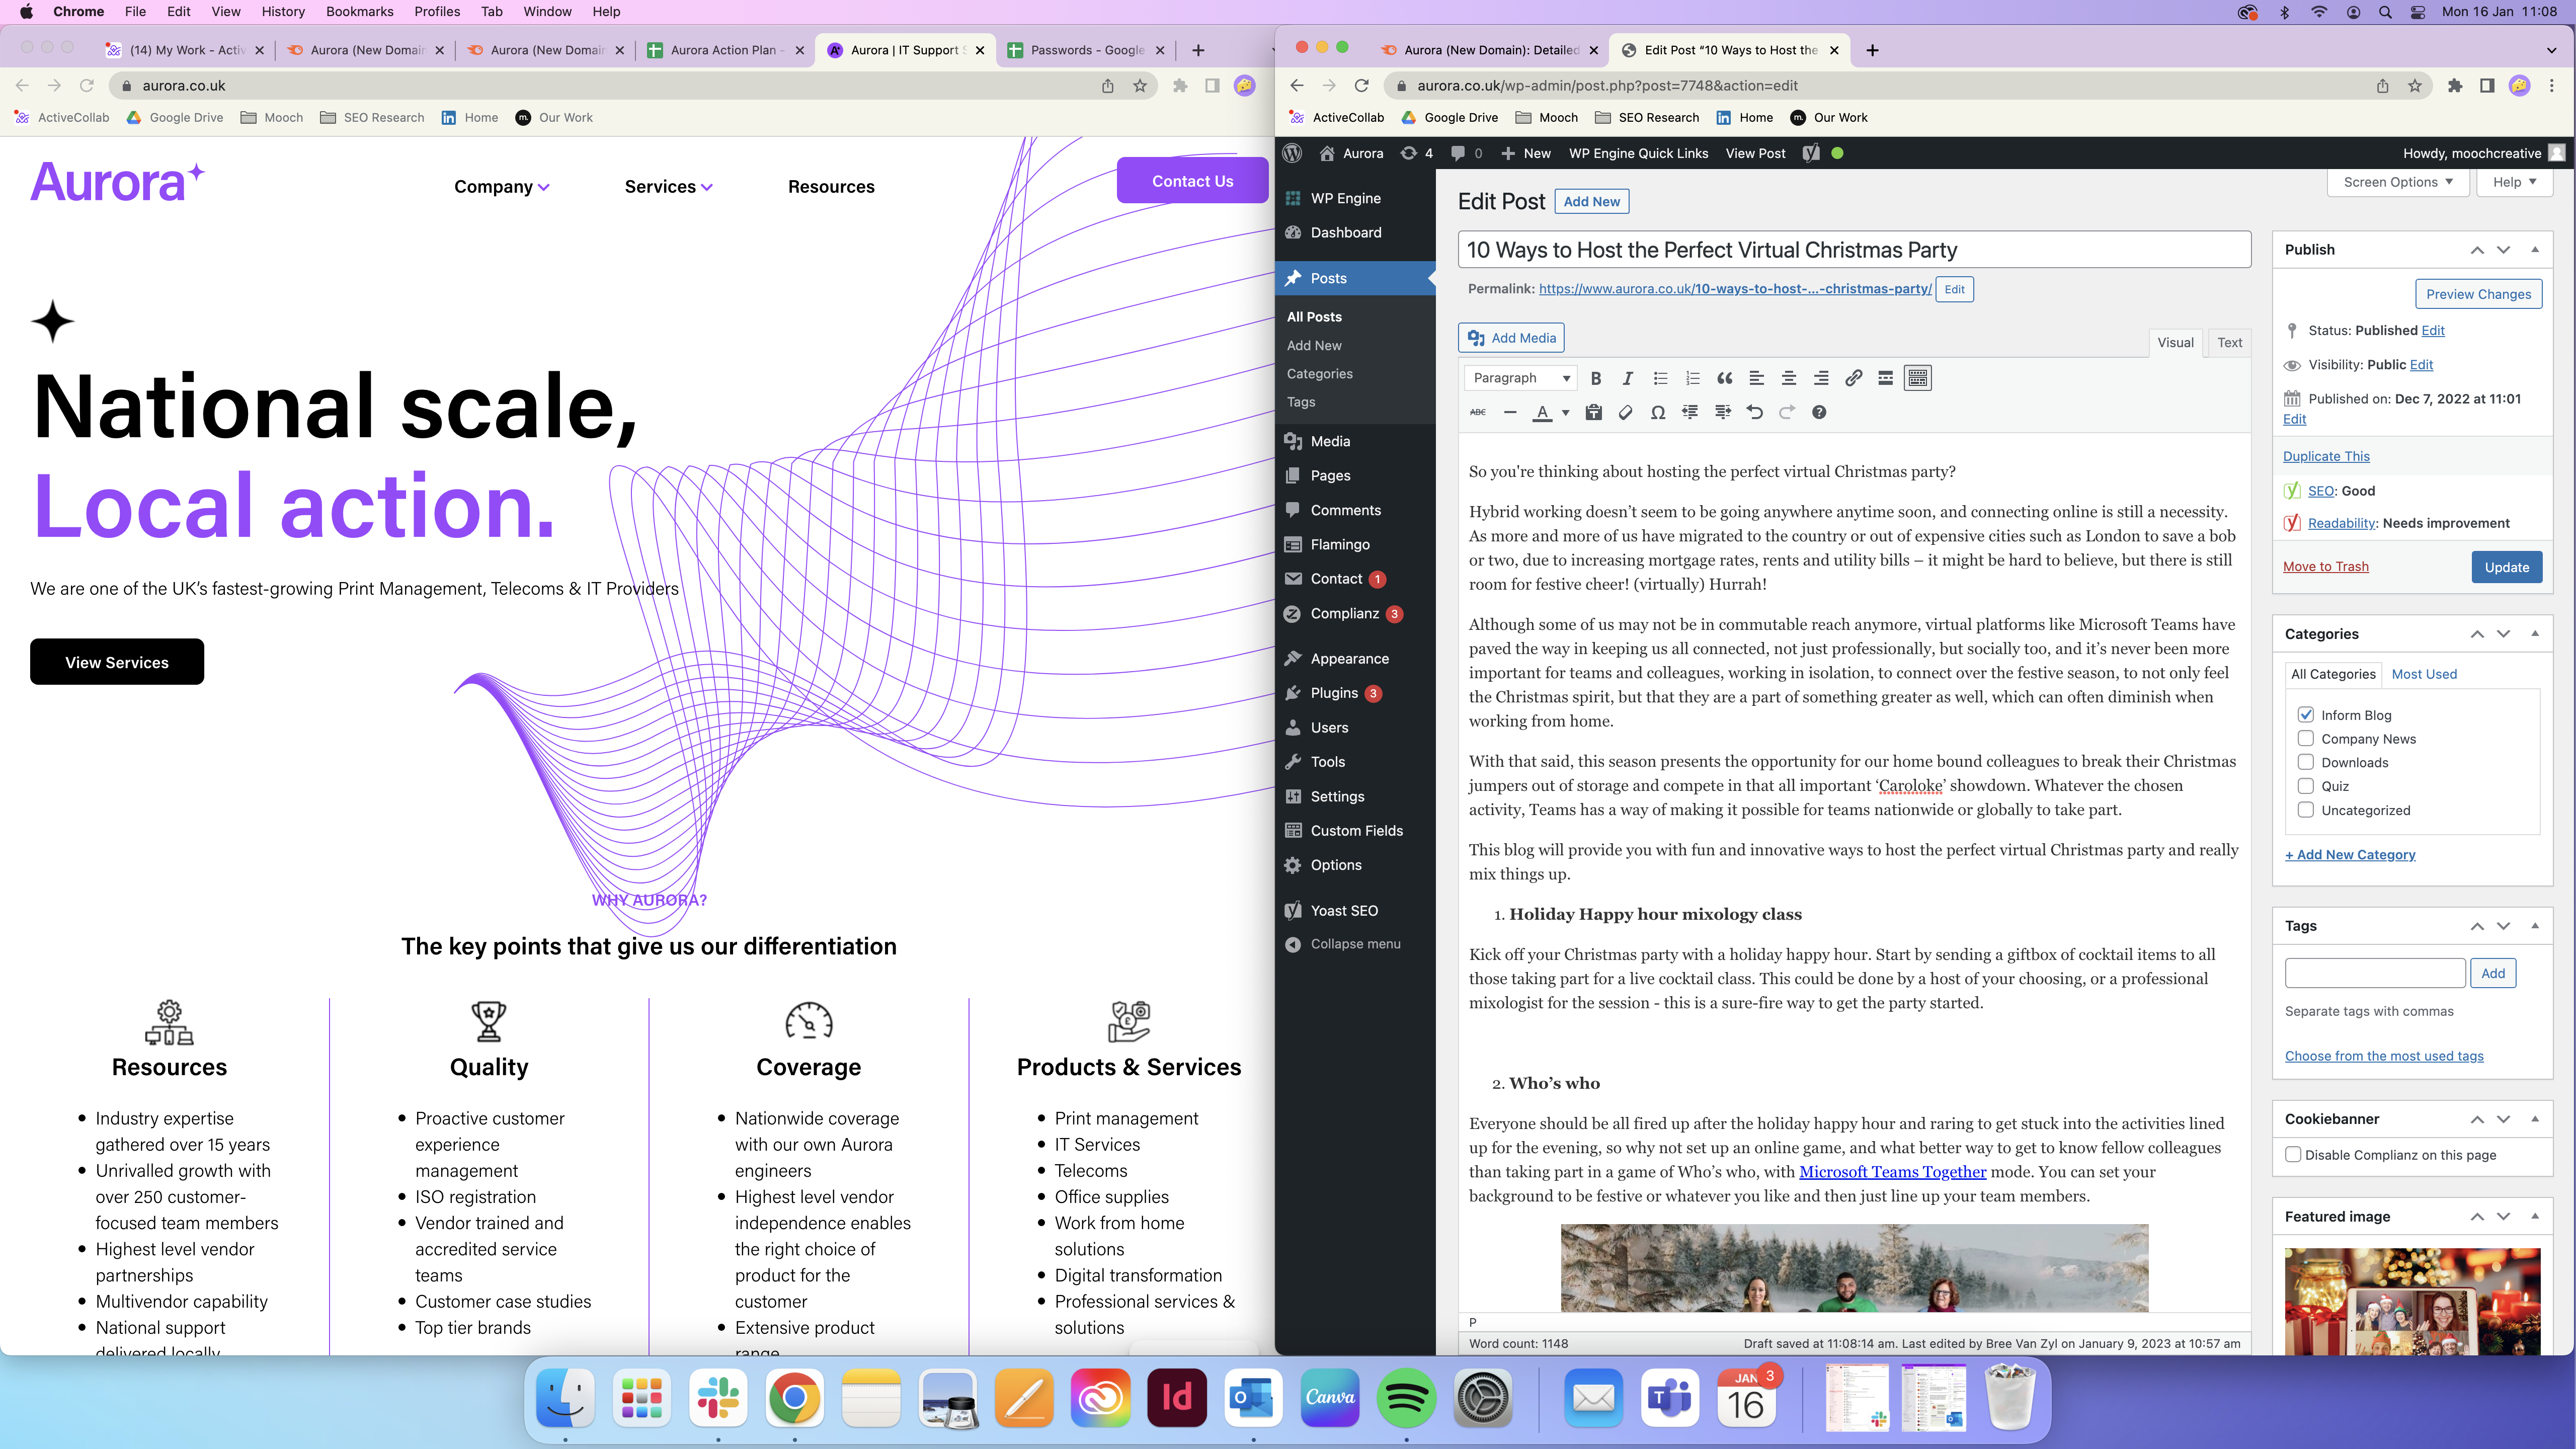The width and height of the screenshot is (2576, 1449).
Task: Open the text color dropdown arrow
Action: click(x=1565, y=412)
